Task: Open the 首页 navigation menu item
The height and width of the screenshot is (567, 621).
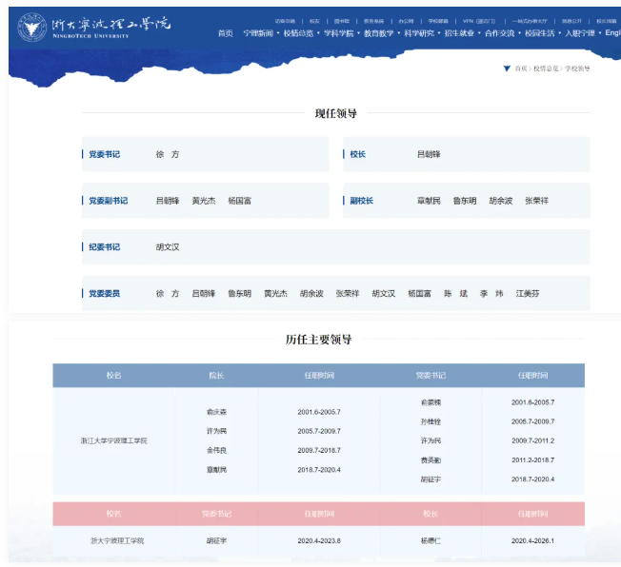Action: tap(225, 33)
